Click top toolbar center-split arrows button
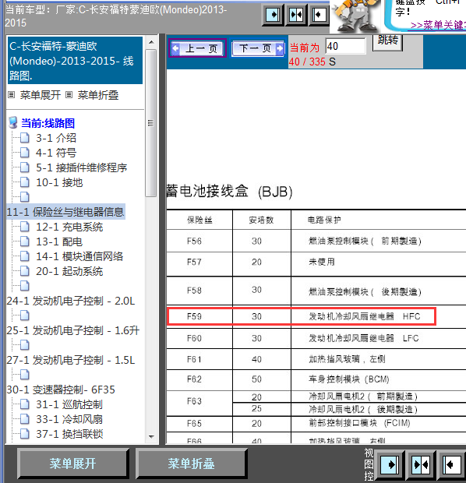466x483 pixels. [296, 15]
